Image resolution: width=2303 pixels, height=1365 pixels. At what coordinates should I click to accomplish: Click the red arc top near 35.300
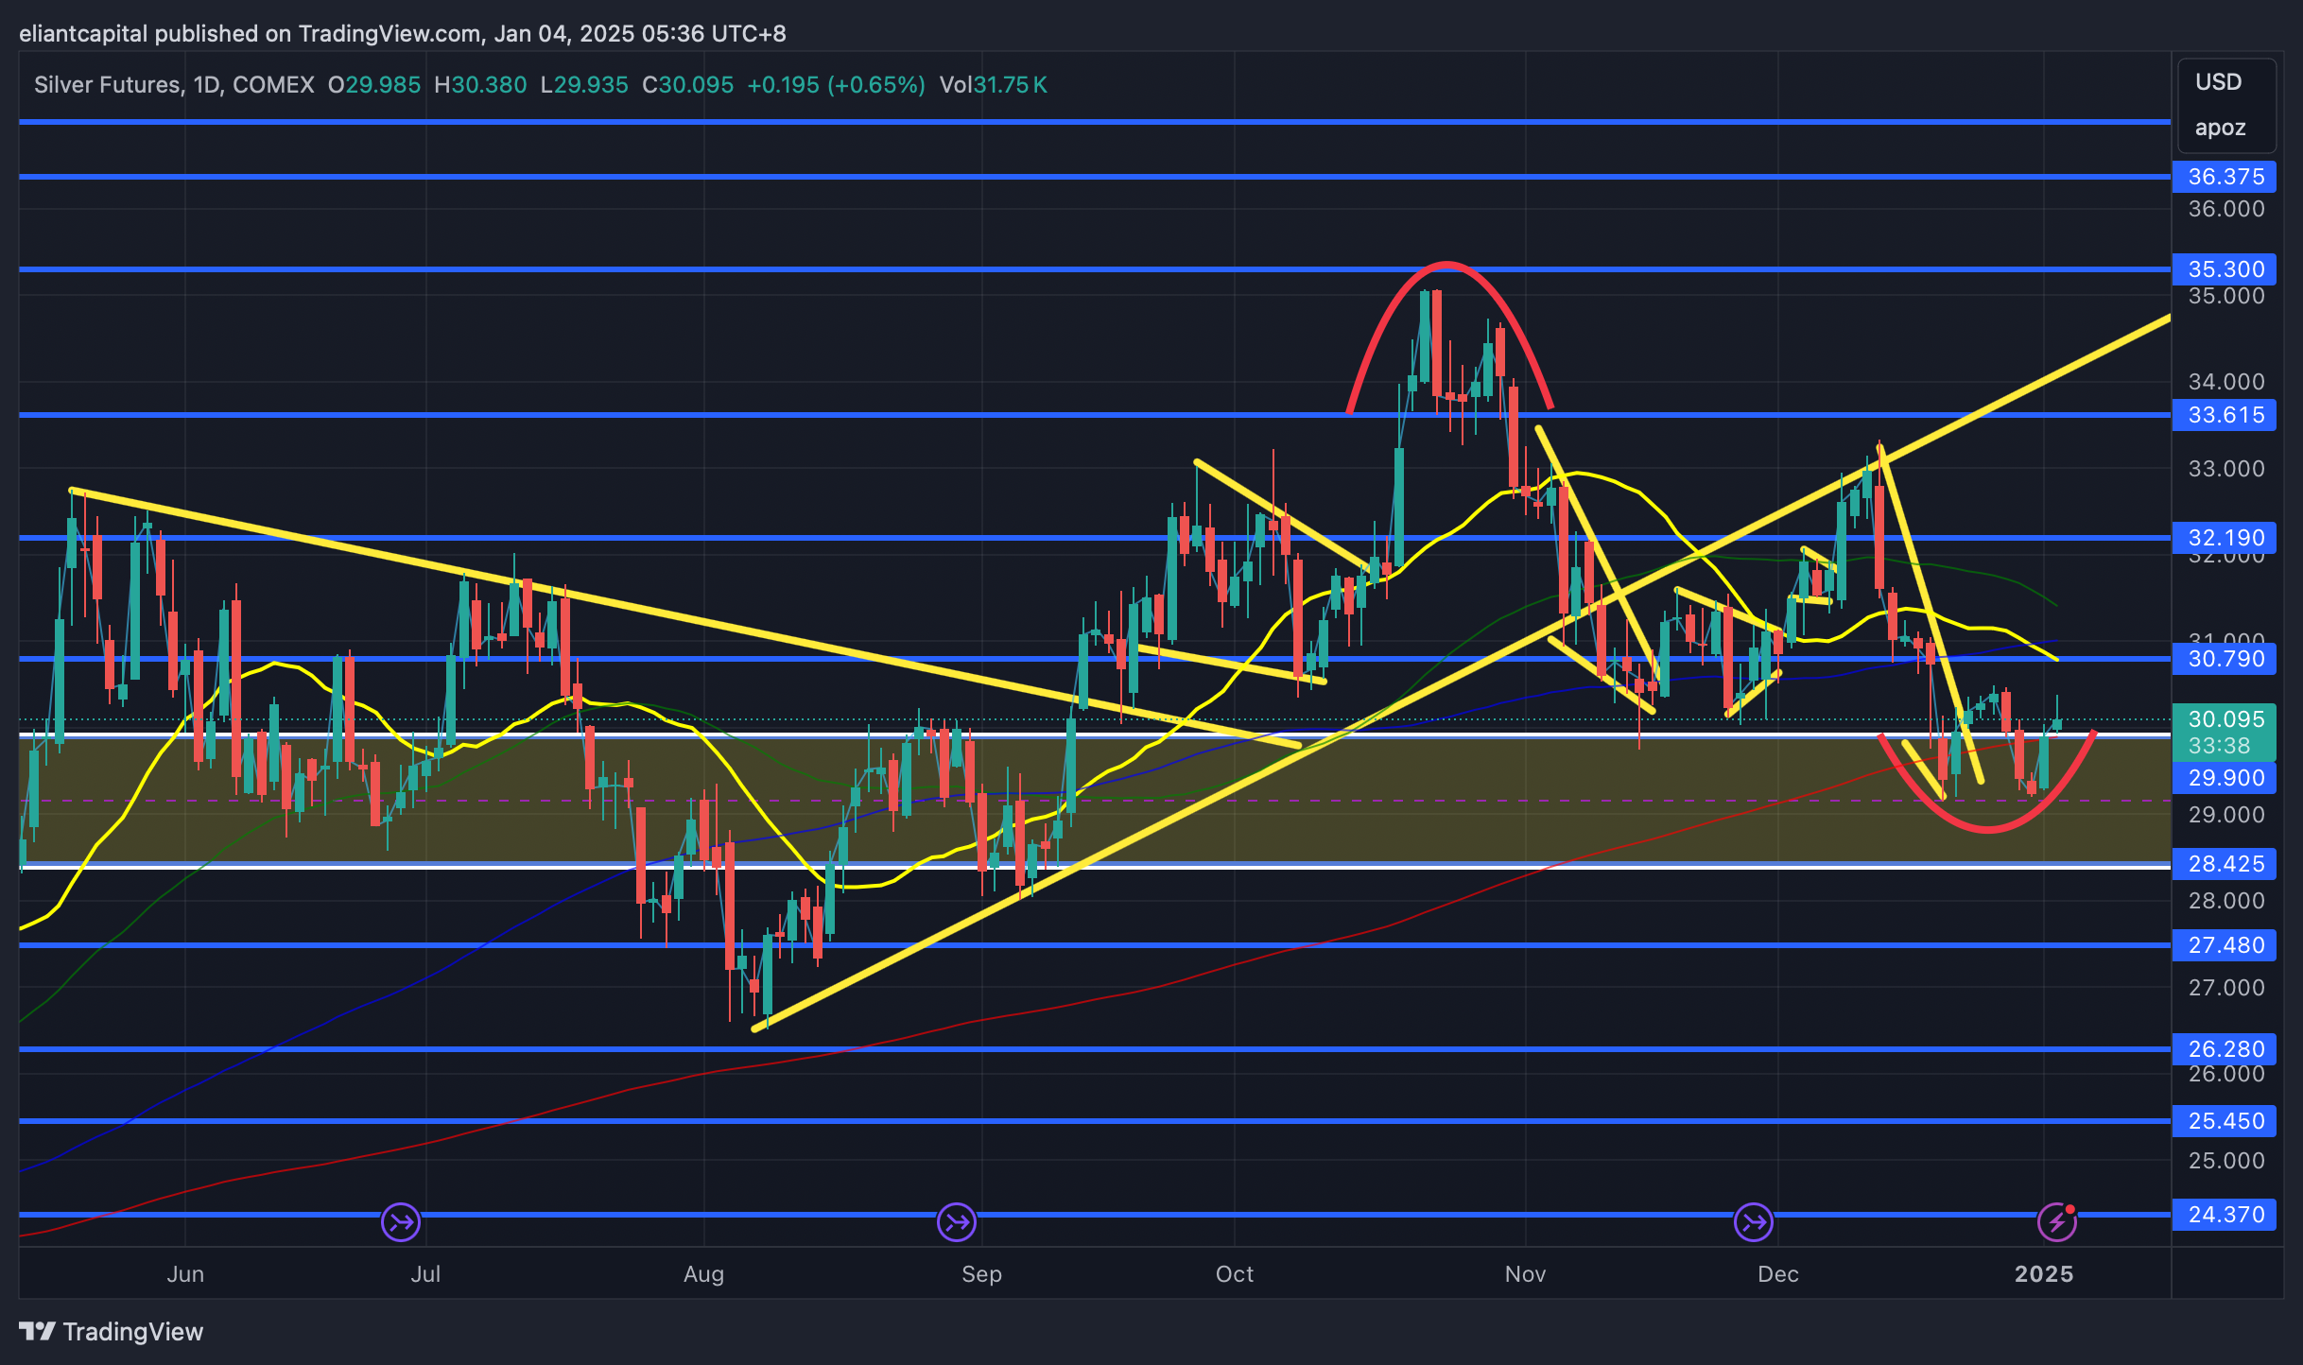(1446, 264)
